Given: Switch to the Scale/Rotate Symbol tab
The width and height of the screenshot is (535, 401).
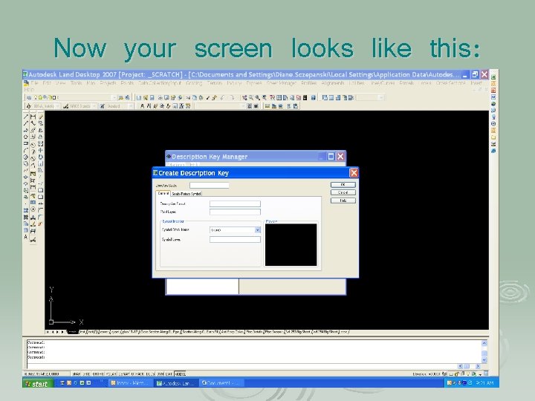Looking at the screenshot, I should (187, 194).
